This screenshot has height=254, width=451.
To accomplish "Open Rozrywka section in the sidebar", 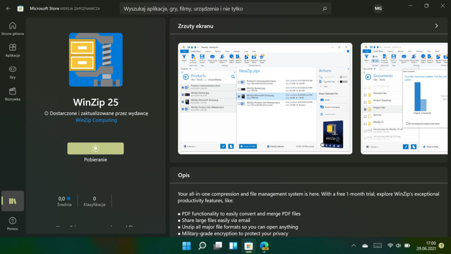I will coord(13,94).
